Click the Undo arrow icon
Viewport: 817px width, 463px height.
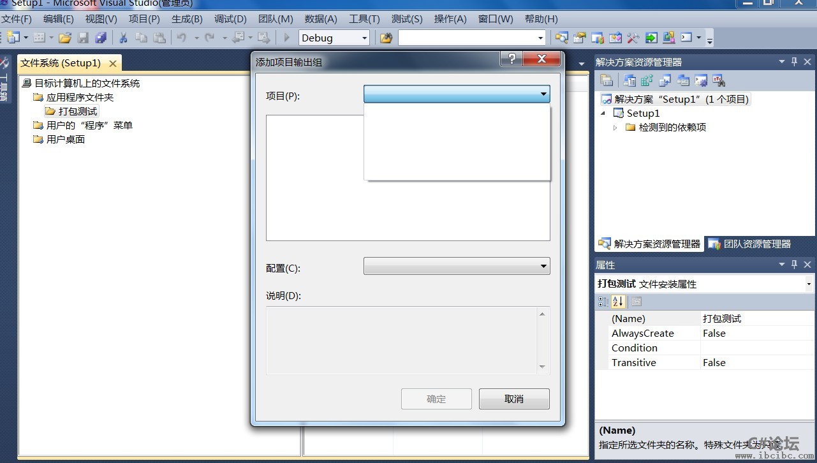click(x=182, y=38)
